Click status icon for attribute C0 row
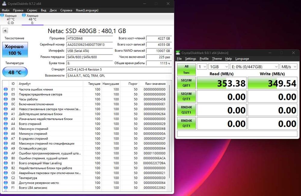Viewport: 301px width, 196px height. 6,173
